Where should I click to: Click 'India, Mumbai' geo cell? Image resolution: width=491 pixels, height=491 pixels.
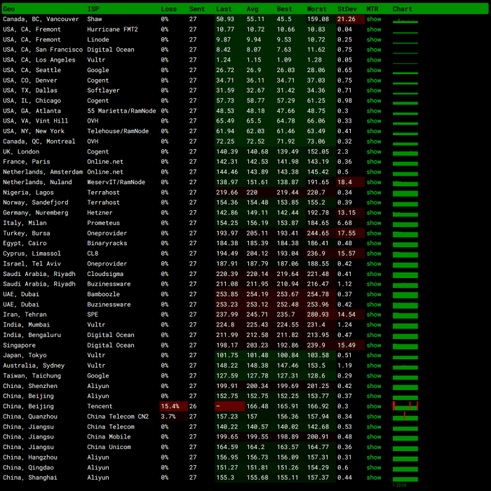[x=27, y=325]
